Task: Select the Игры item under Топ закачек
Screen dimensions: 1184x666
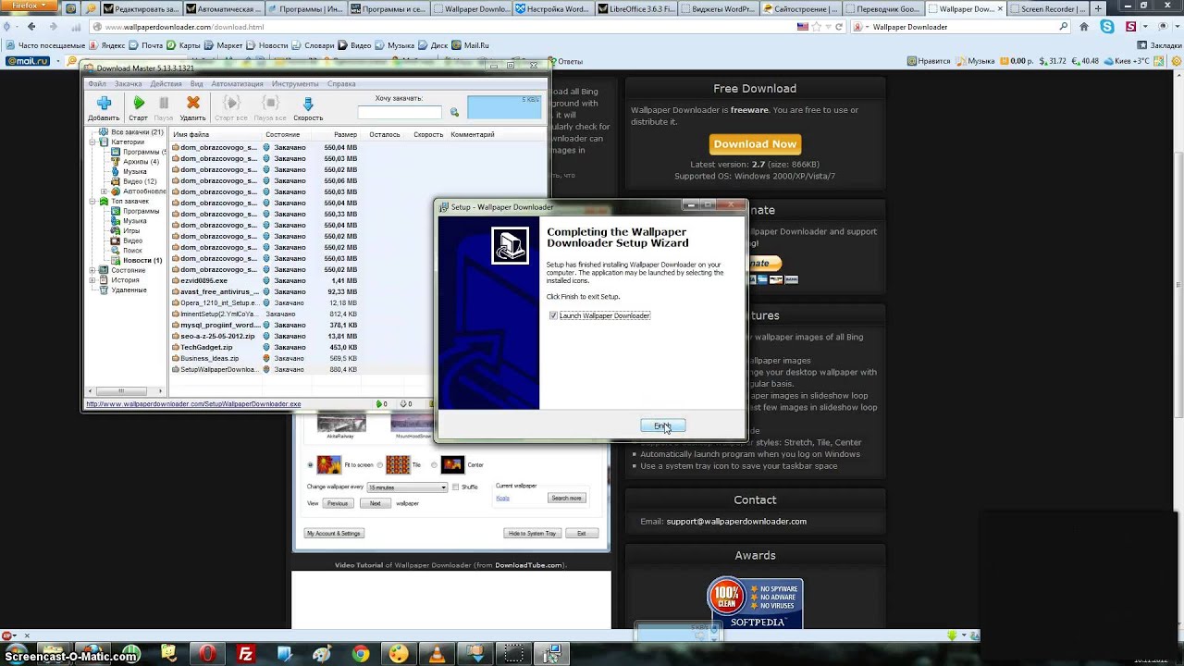Action: (x=124, y=230)
